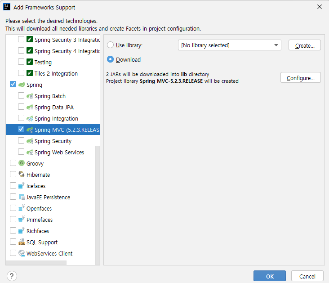Click the vertical scrollbar of the frameworks list
This screenshot has height=283, width=329.
pyautogui.click(x=98, y=205)
